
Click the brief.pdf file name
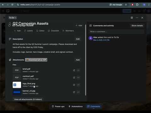26,69
